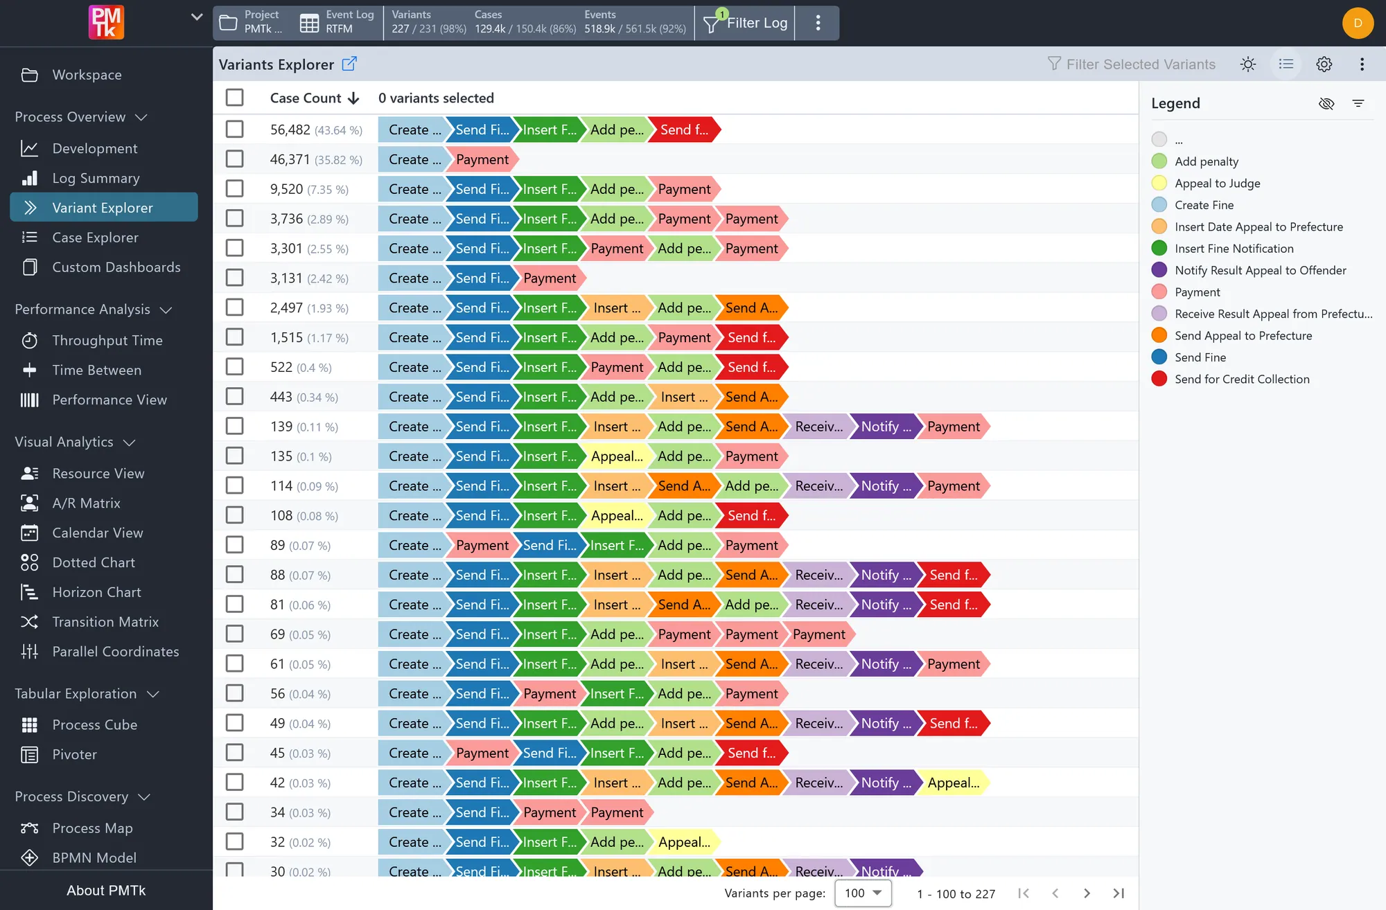Click the Throughput Time clock icon
Viewport: 1386px width, 910px height.
pos(30,341)
